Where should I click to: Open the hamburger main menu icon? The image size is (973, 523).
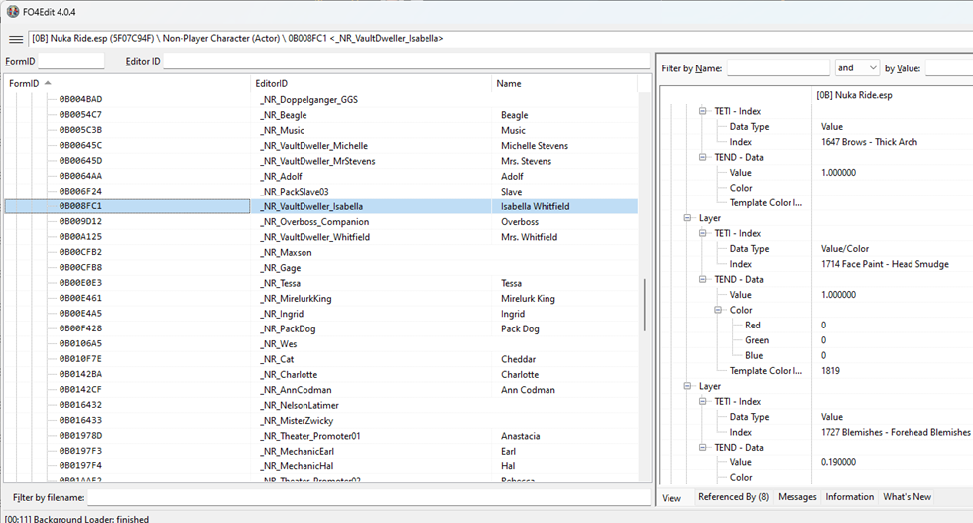click(x=16, y=39)
